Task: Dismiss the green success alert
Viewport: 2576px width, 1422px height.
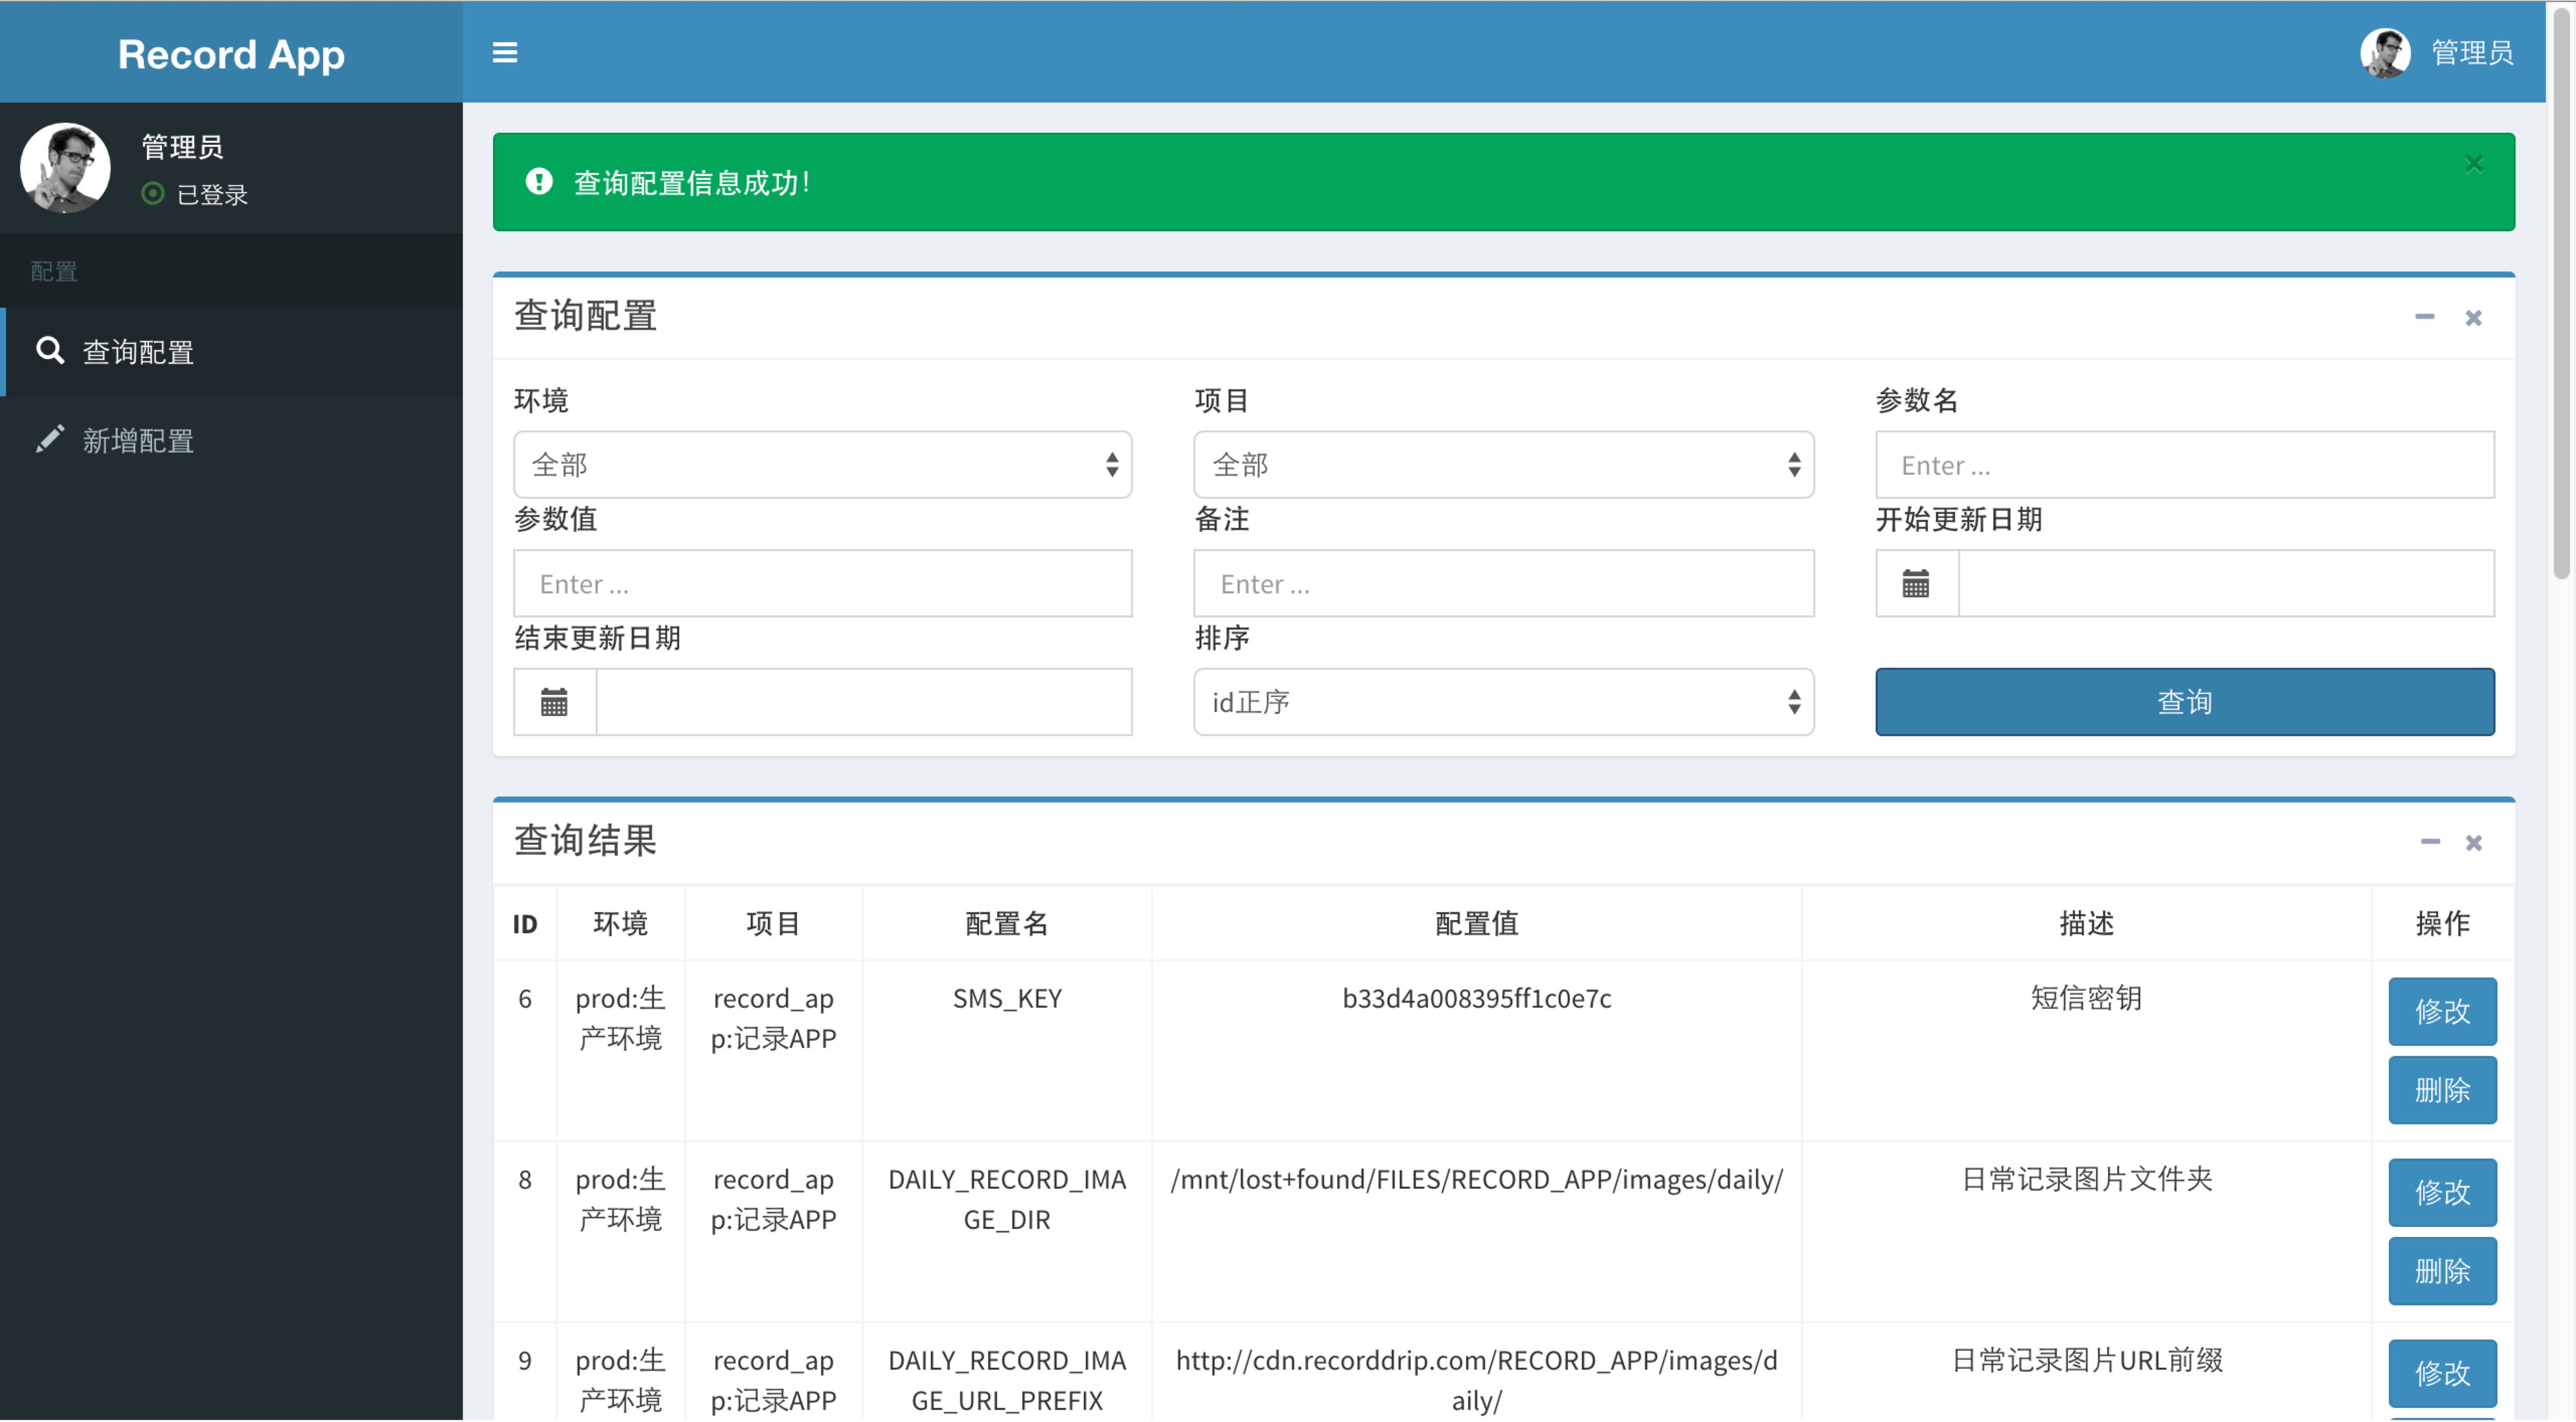Action: [x=2473, y=163]
